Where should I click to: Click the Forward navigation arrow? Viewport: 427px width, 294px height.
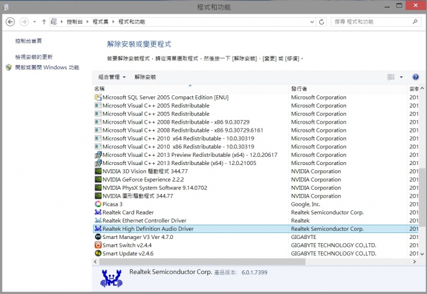24,22
